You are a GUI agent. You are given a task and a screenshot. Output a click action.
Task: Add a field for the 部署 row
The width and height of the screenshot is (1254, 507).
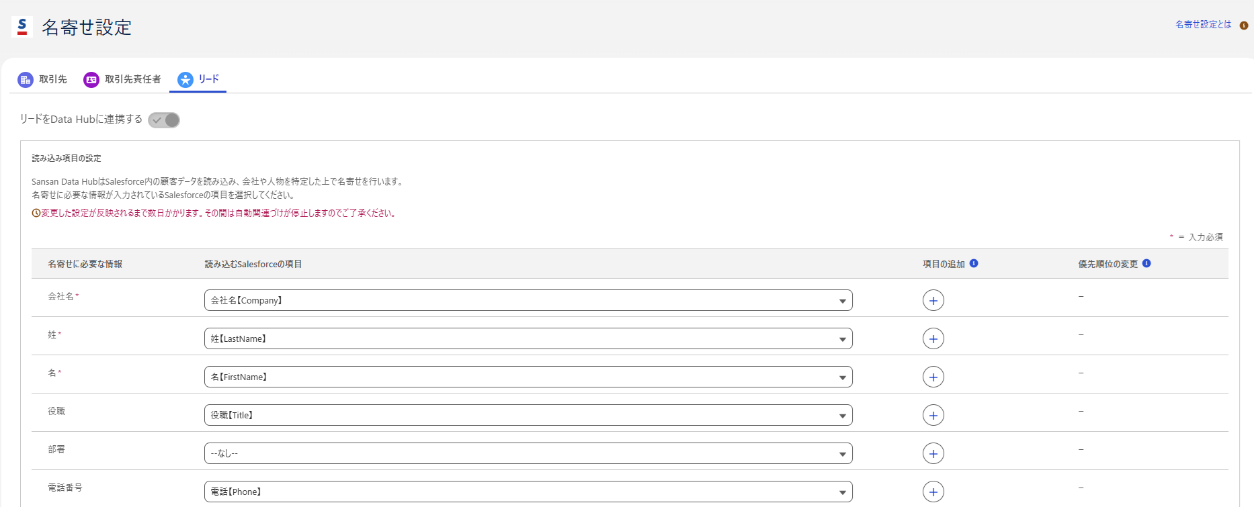click(933, 453)
